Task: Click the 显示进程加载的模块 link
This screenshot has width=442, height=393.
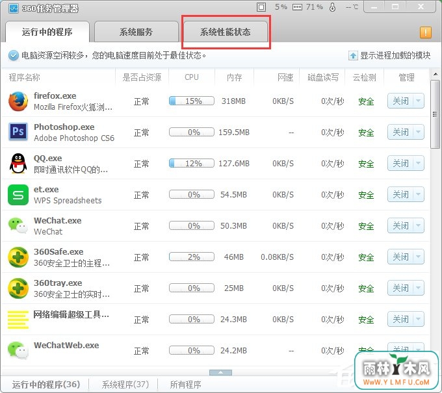Action: [395, 55]
